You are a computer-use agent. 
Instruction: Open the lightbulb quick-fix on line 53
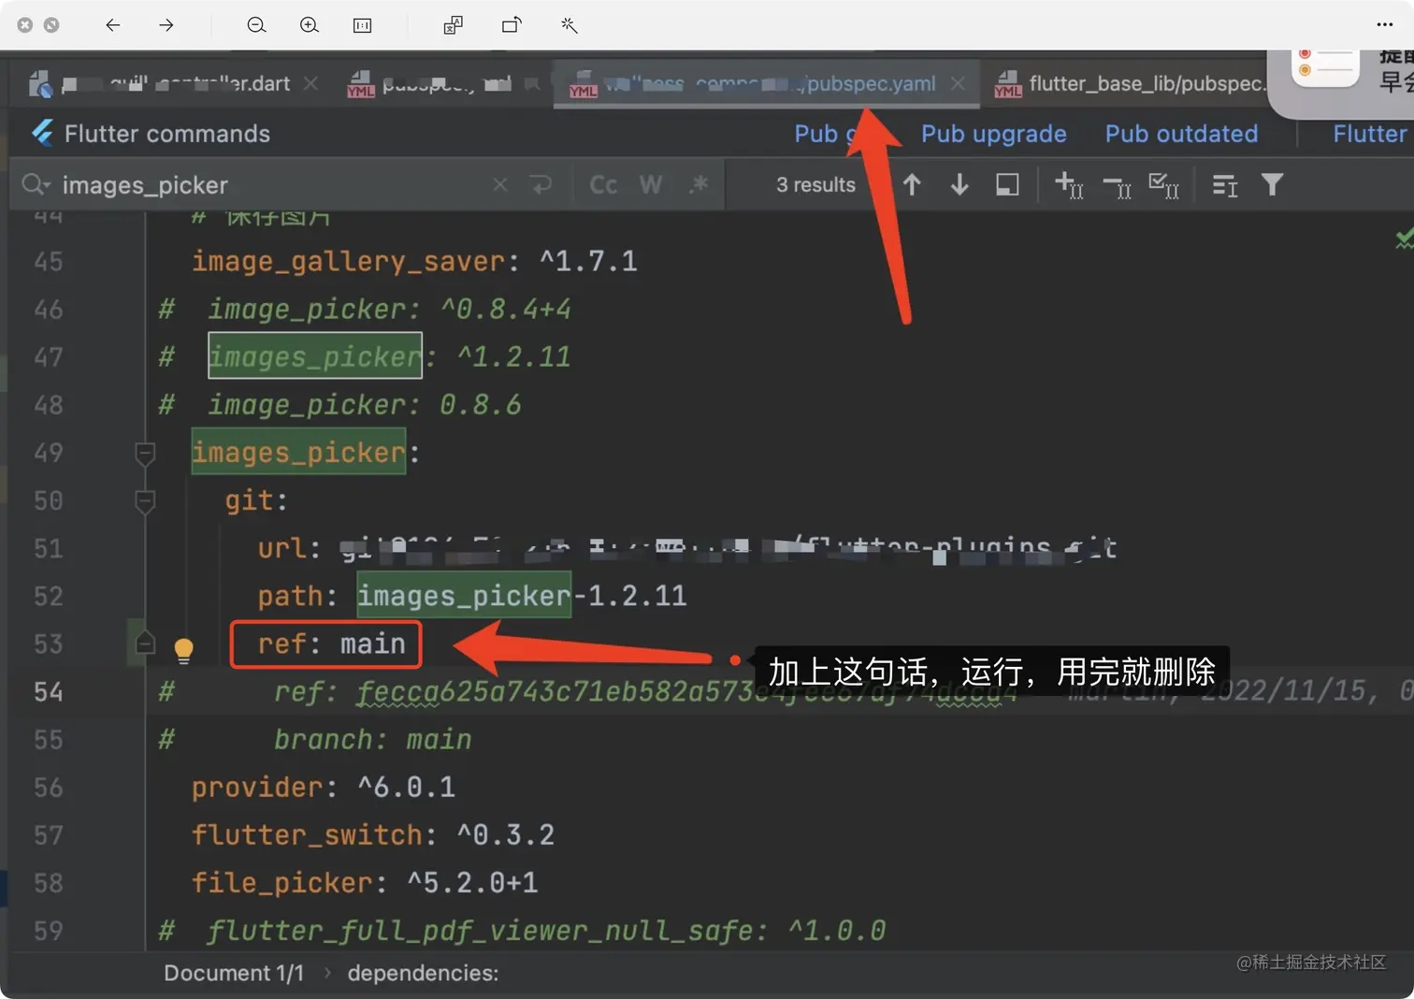tap(183, 649)
